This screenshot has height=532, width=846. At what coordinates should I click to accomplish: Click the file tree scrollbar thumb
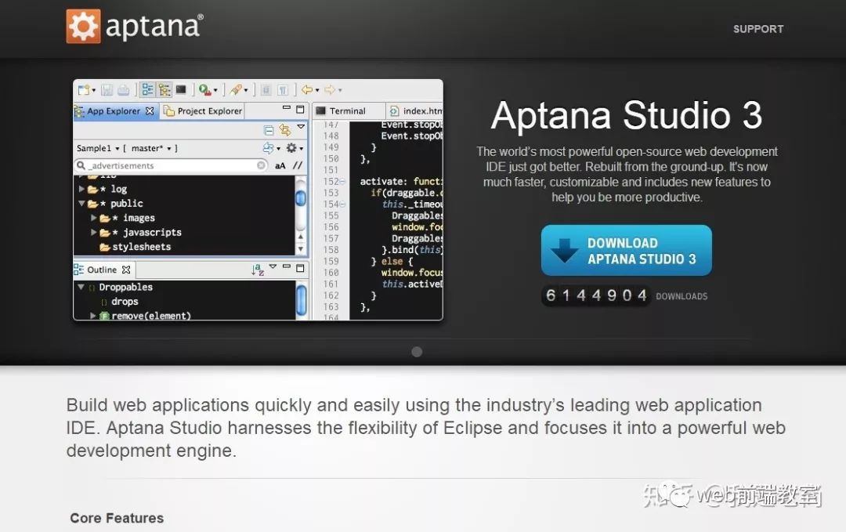(301, 198)
